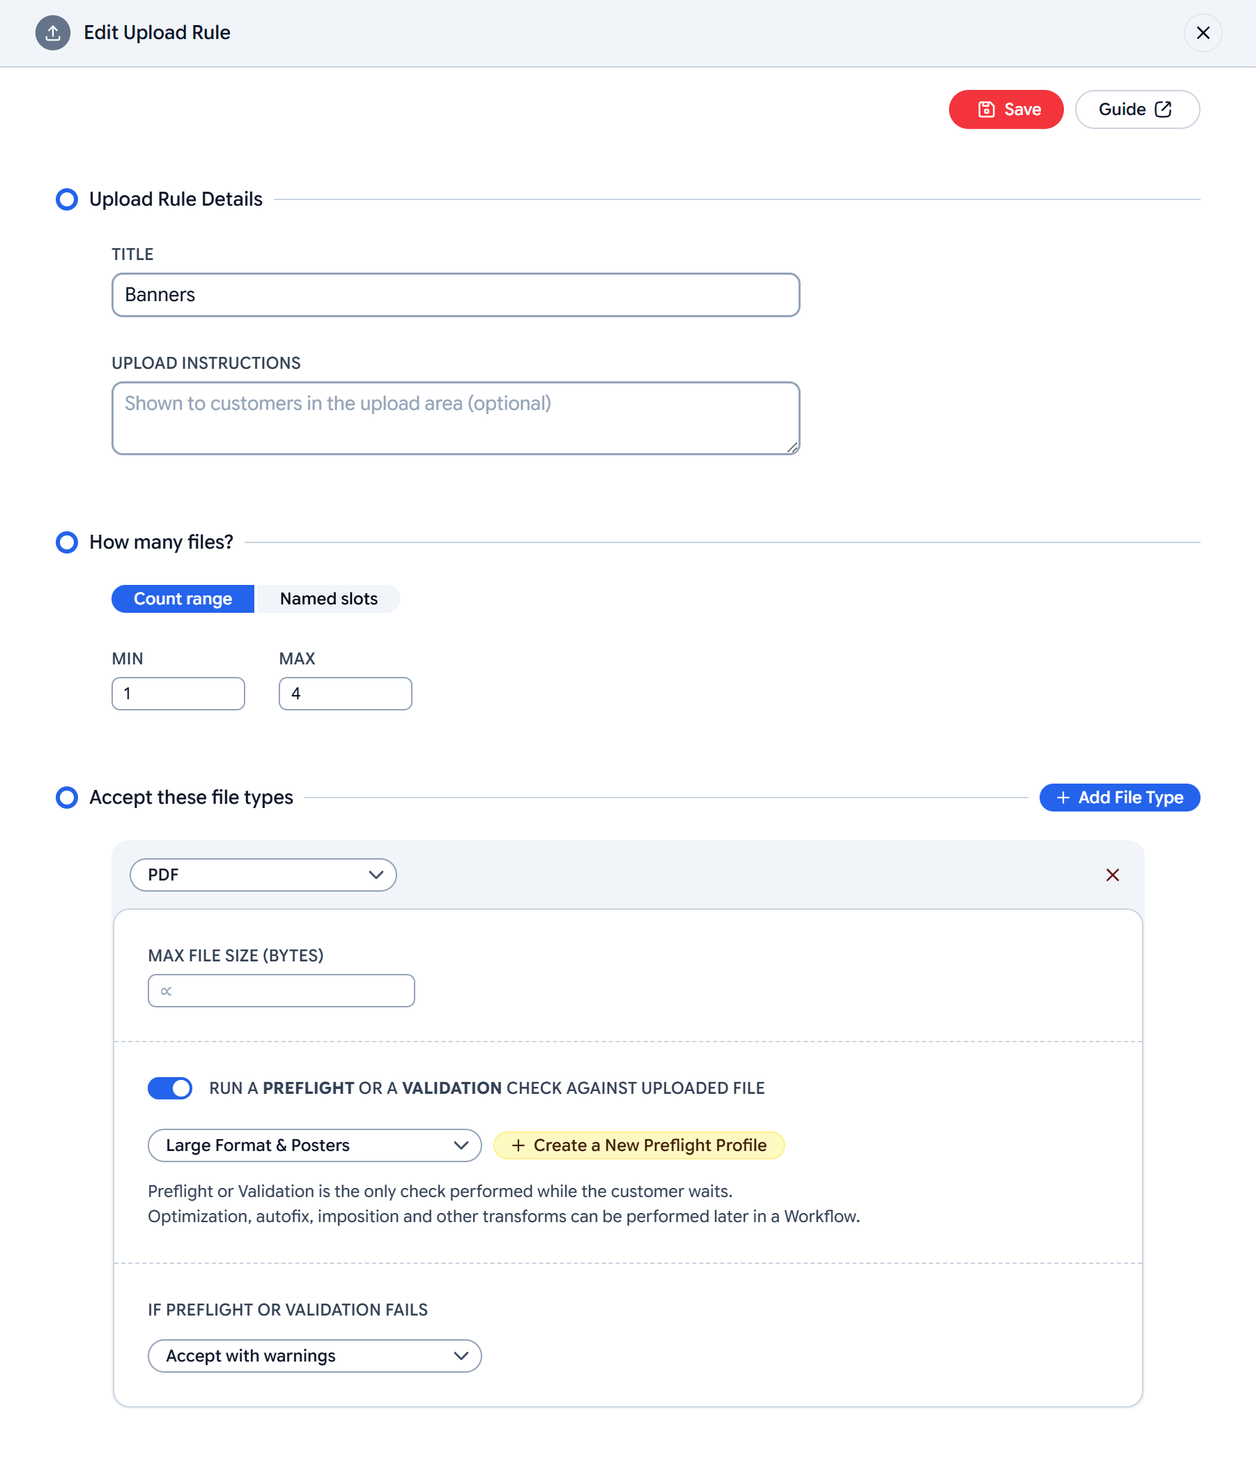Click the Upload Rule Details heading

[x=176, y=199]
